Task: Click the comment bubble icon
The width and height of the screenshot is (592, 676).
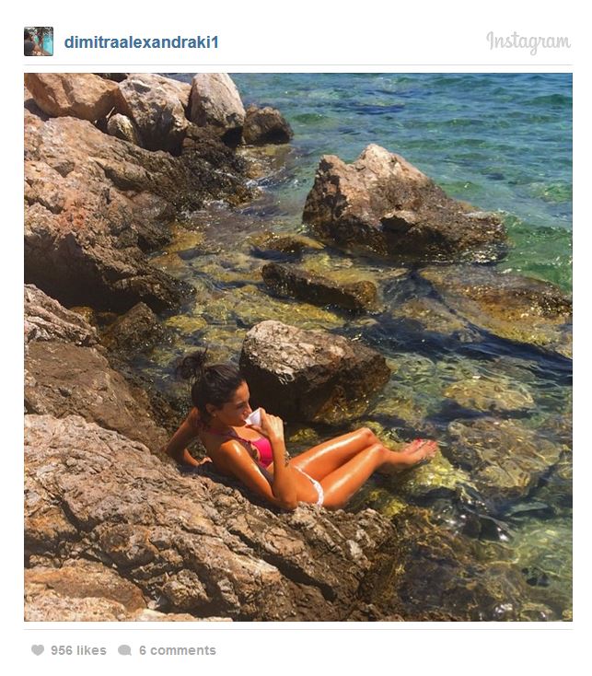Action: pos(124,650)
